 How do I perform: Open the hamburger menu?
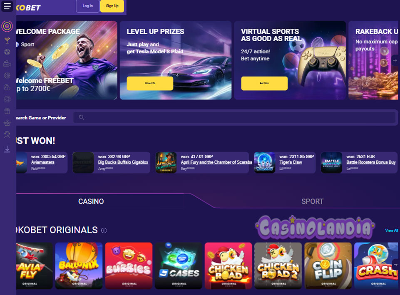pyautogui.click(x=7, y=6)
